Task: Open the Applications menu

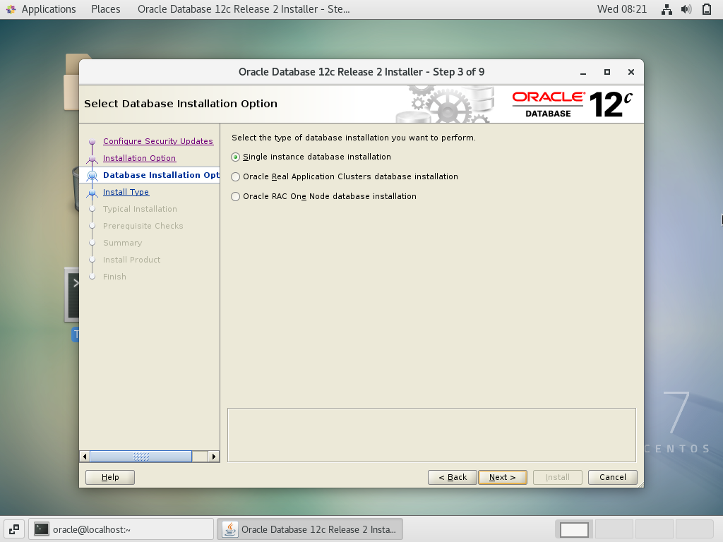Action: point(49,9)
